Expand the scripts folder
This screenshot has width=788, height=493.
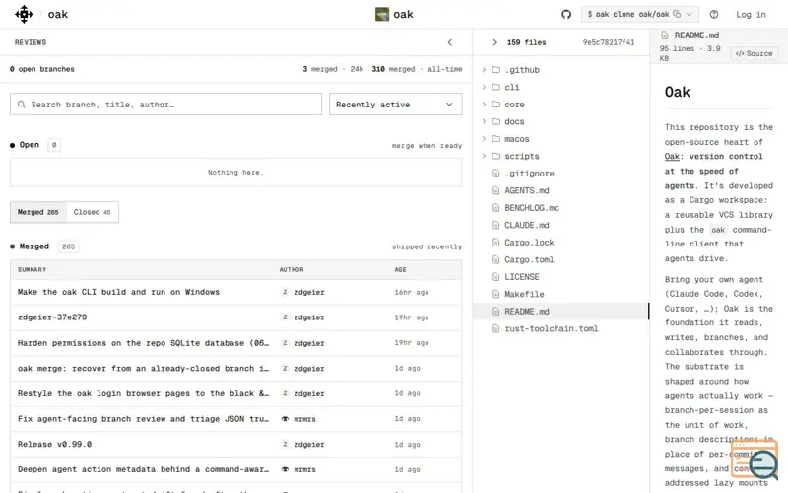coord(560,156)
